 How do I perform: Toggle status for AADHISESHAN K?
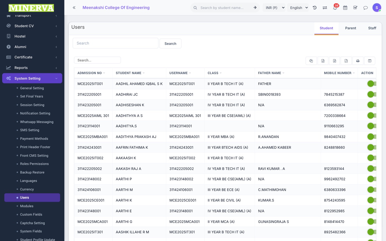point(372,105)
